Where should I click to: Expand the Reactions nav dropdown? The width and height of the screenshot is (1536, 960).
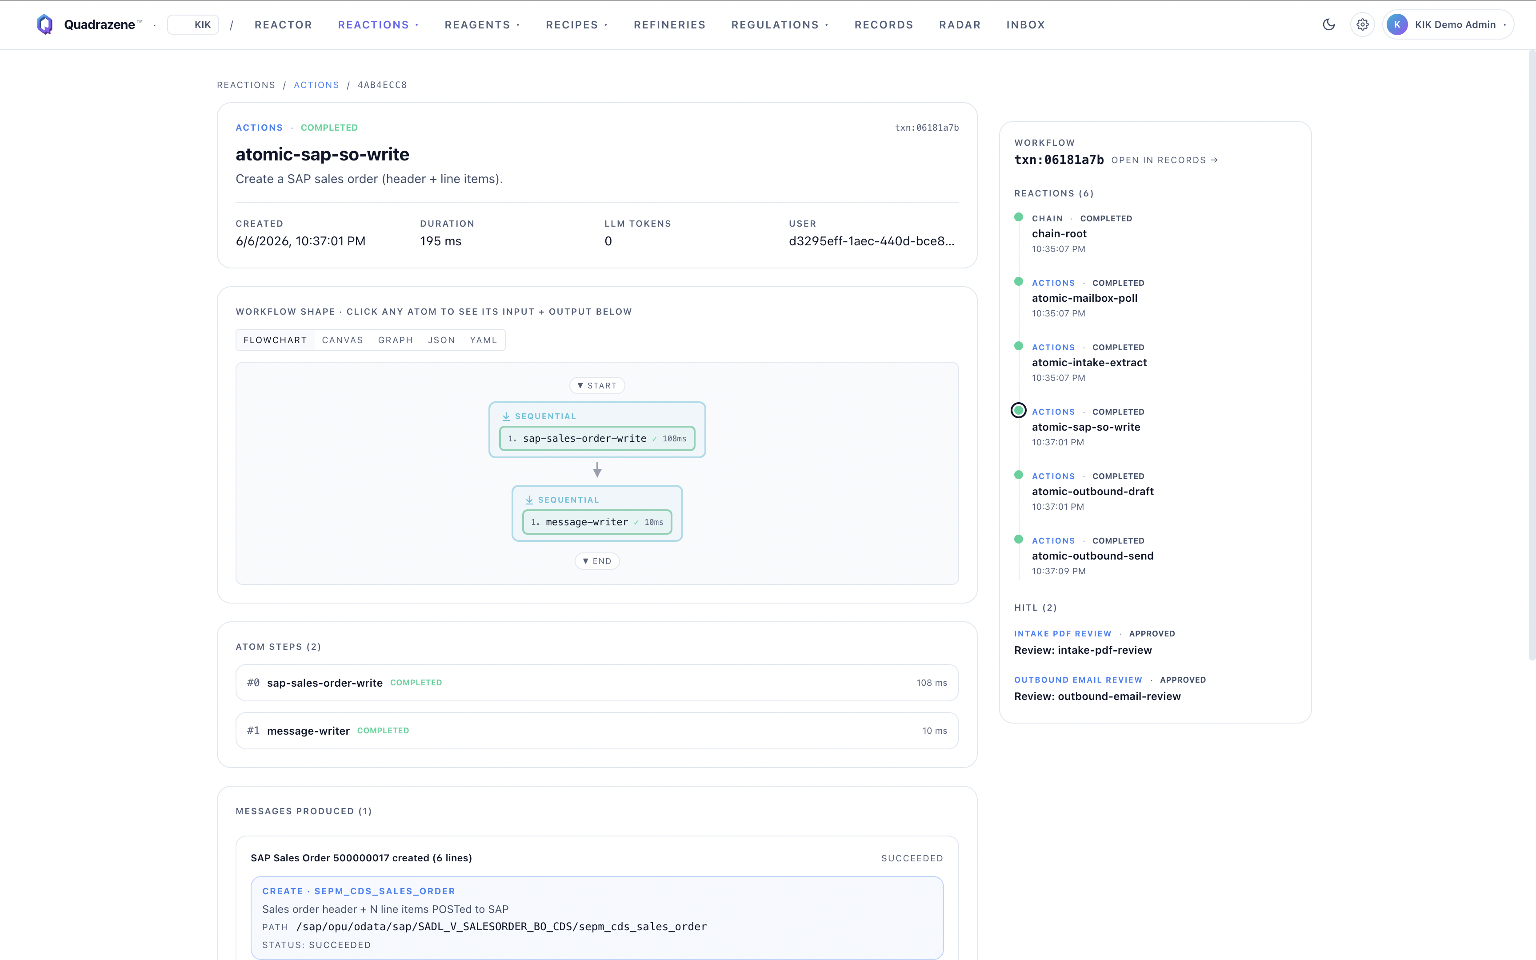[x=378, y=25]
